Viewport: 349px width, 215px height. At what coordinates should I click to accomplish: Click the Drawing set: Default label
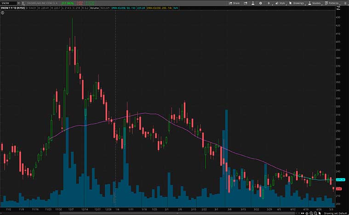[x=336, y=213]
